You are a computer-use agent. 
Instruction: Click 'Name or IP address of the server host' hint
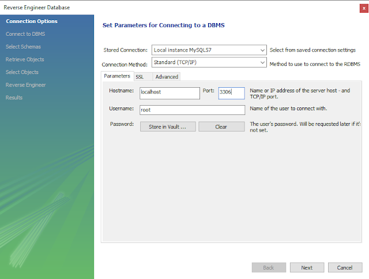click(x=300, y=94)
